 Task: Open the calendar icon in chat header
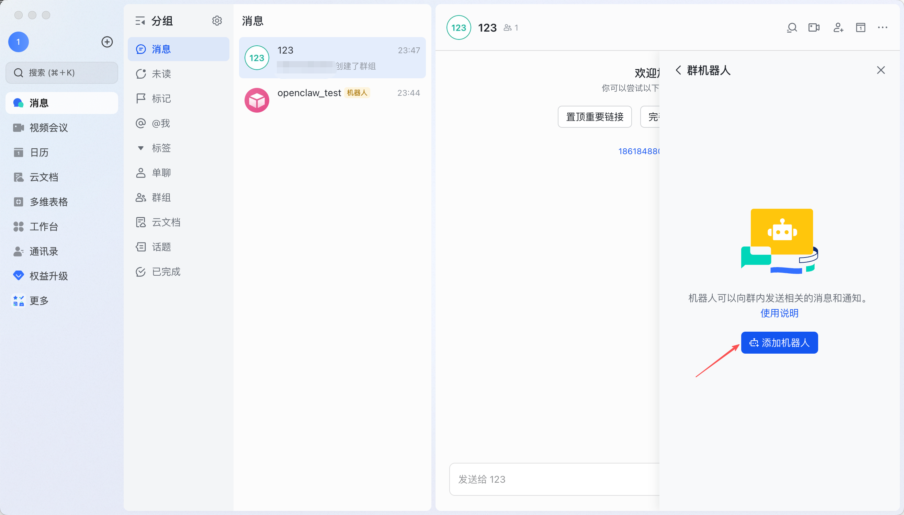tap(860, 27)
